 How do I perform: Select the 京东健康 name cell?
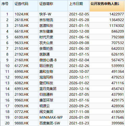tap(53, 31)
